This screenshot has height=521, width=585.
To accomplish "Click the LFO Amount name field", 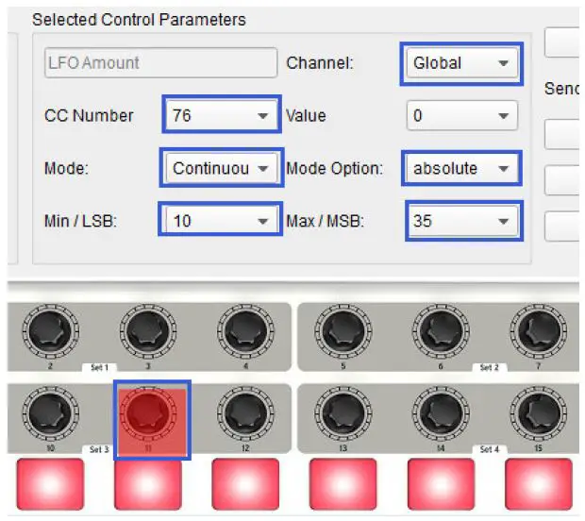I will coord(160,62).
